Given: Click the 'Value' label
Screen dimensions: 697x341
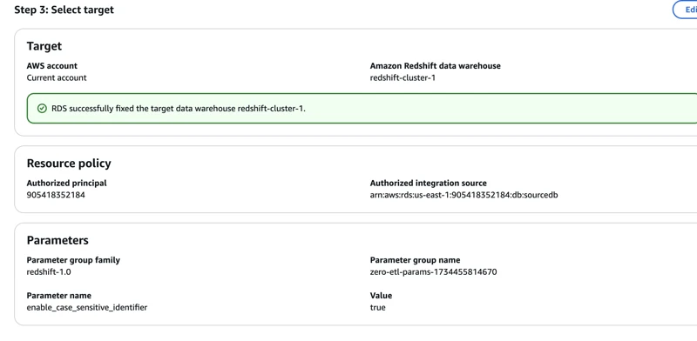Looking at the screenshot, I should pyautogui.click(x=381, y=295).
